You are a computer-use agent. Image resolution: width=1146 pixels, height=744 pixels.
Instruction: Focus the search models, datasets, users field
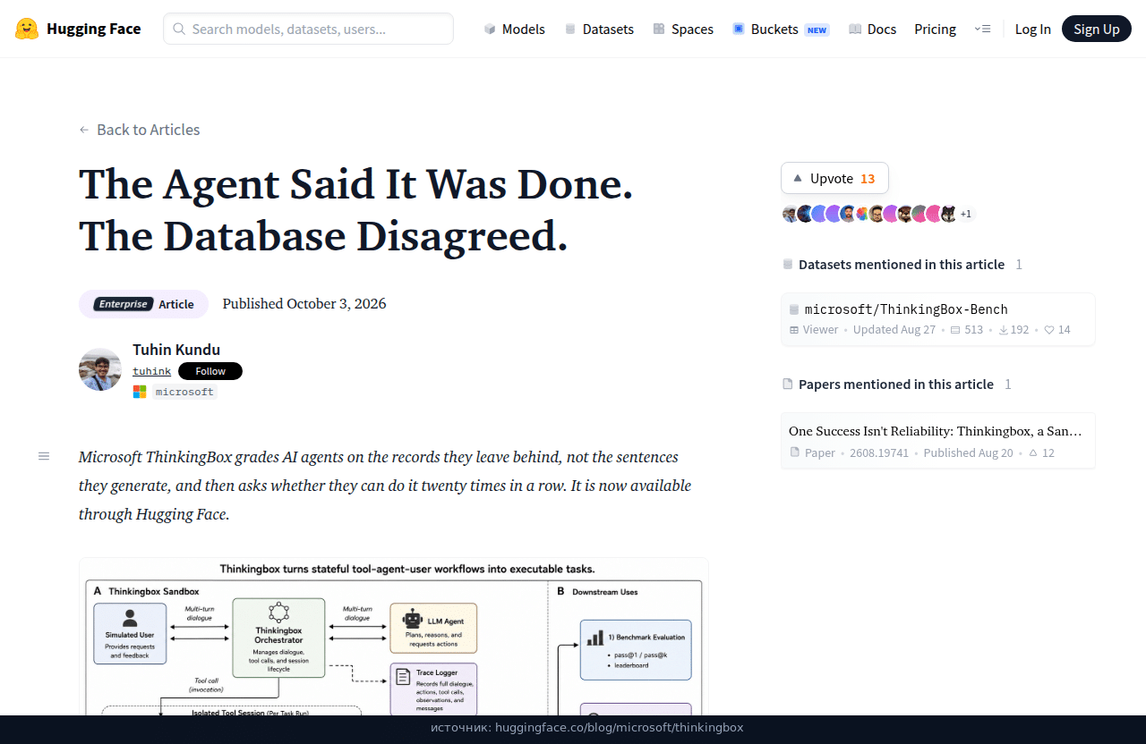(308, 29)
